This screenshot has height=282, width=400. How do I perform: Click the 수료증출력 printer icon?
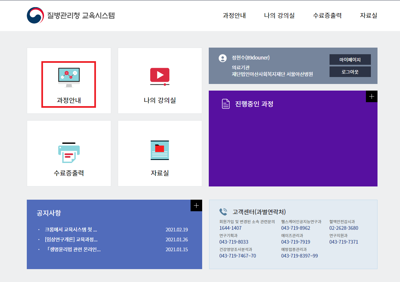click(69, 153)
